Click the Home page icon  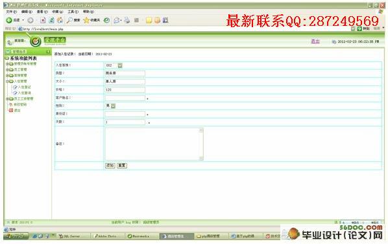pyautogui.click(x=60, y=20)
